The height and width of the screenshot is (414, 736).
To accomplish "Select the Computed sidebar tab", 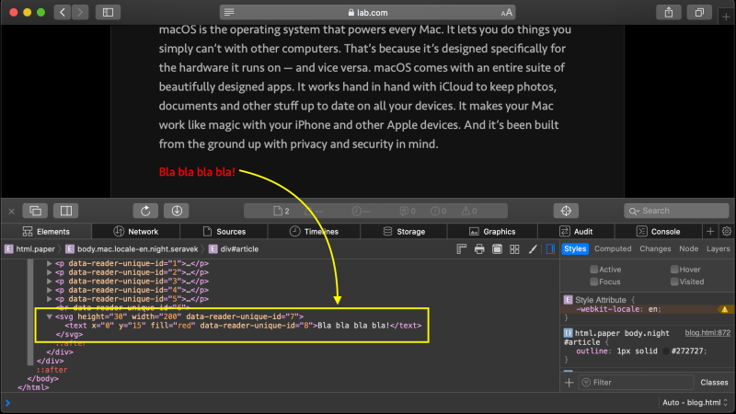I will (613, 248).
